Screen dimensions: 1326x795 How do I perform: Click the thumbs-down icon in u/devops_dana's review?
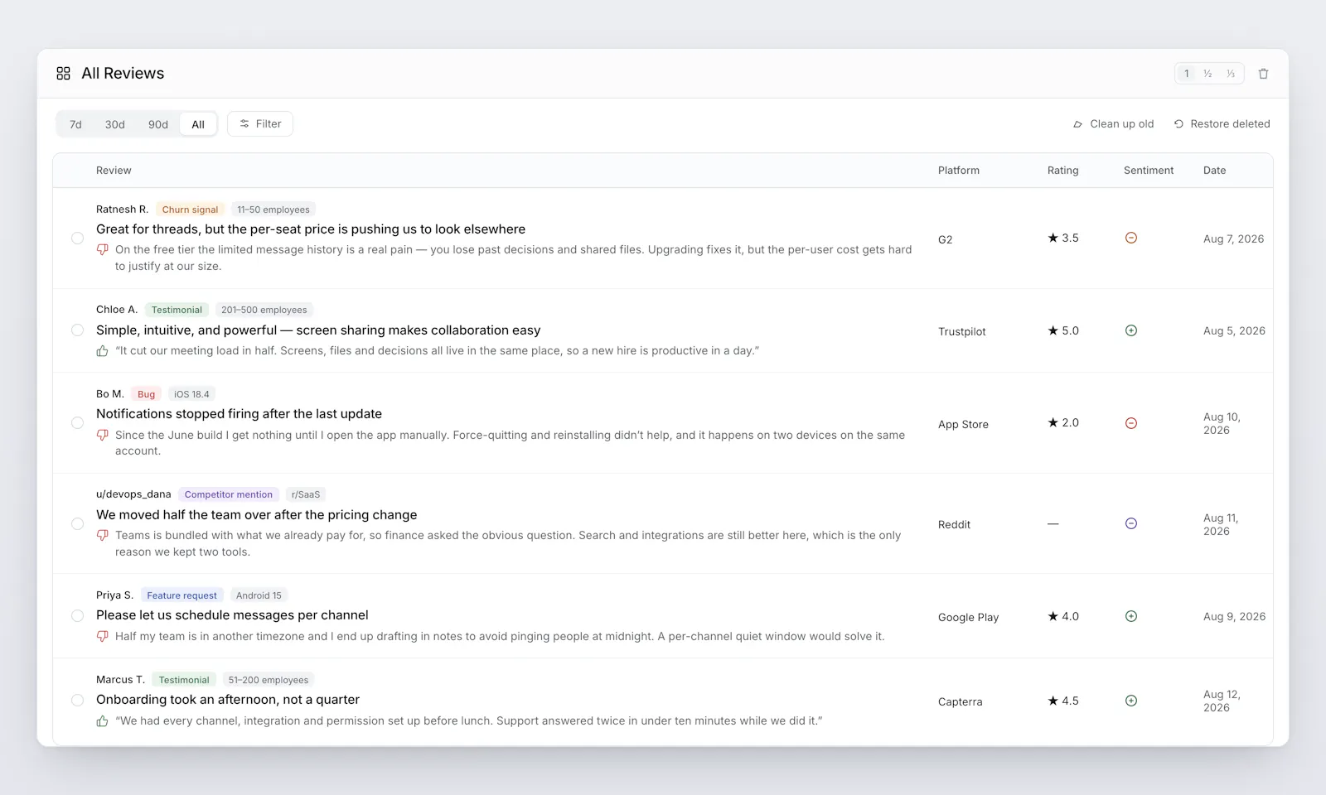pyautogui.click(x=103, y=535)
